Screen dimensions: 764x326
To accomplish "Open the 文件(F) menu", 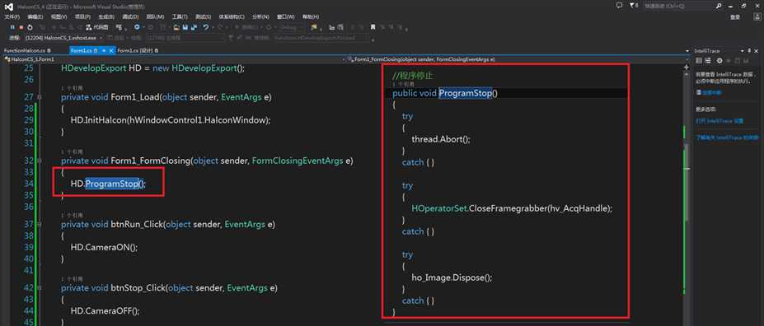I will click(12, 16).
